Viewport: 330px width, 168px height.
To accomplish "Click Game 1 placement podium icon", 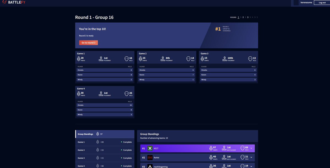I will 101,59.
